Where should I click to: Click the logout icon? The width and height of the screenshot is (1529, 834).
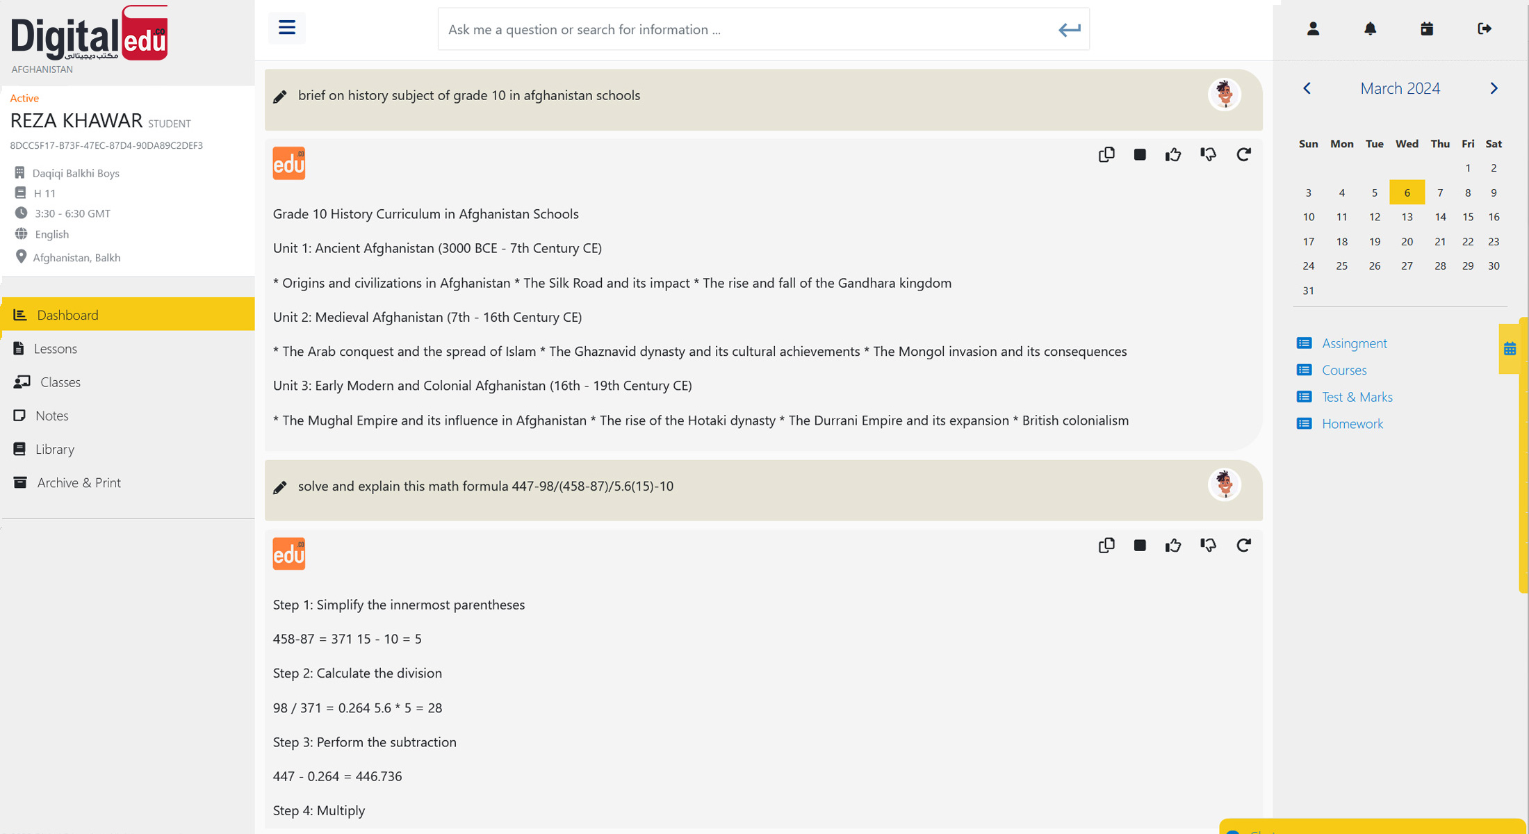(1484, 28)
